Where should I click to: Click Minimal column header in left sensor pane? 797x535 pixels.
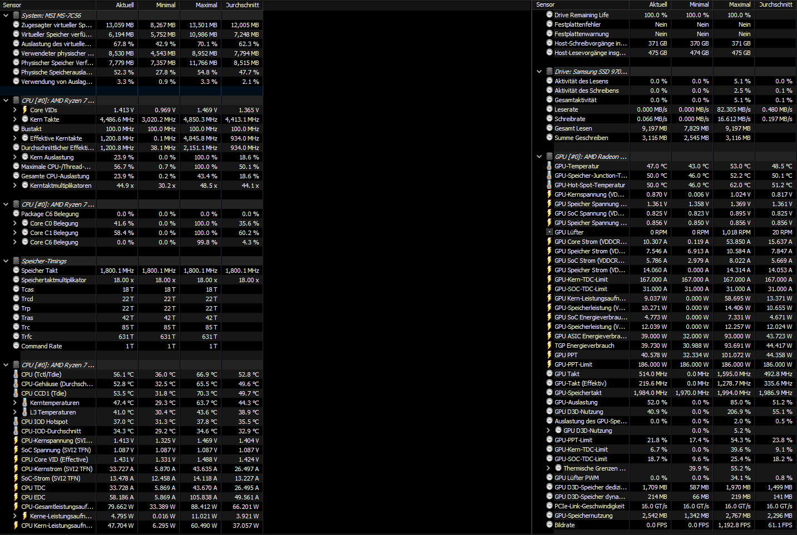coord(159,5)
